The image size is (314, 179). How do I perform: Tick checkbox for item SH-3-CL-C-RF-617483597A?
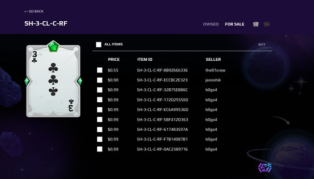(100, 129)
